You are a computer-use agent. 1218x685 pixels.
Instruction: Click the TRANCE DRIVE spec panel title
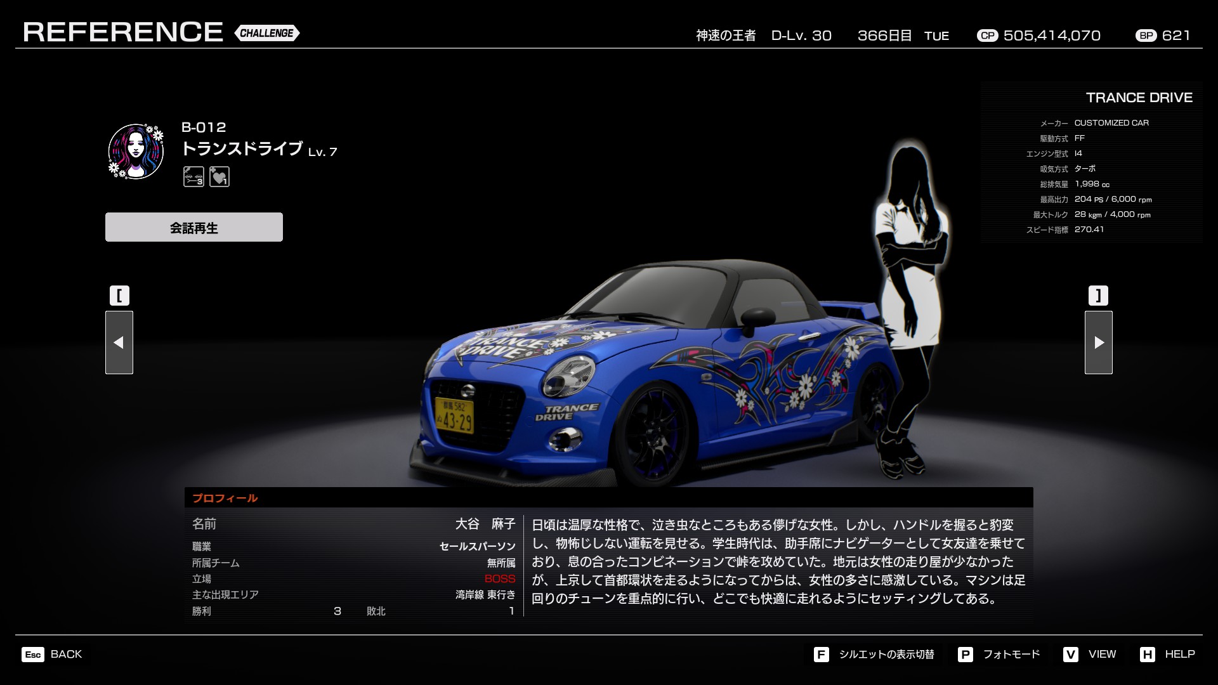pos(1139,98)
